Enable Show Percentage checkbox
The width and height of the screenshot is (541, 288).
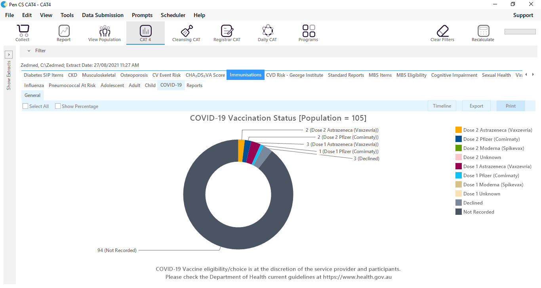58,106
